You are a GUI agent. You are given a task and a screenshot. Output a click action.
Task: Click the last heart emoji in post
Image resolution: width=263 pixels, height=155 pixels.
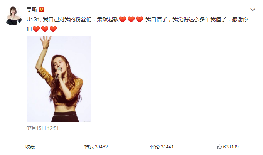coord(53,29)
